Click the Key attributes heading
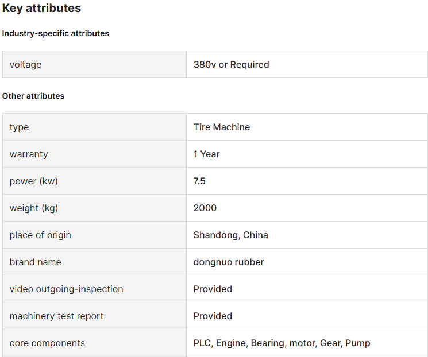Screen dimensions: 428x357 point(41,8)
